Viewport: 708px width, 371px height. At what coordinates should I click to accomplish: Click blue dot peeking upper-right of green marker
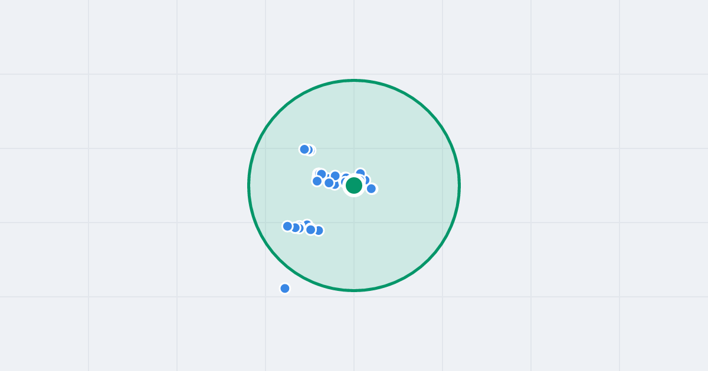(x=366, y=180)
